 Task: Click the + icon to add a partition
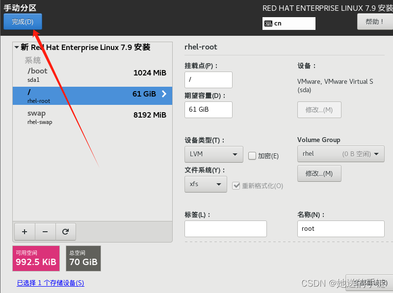pos(25,231)
